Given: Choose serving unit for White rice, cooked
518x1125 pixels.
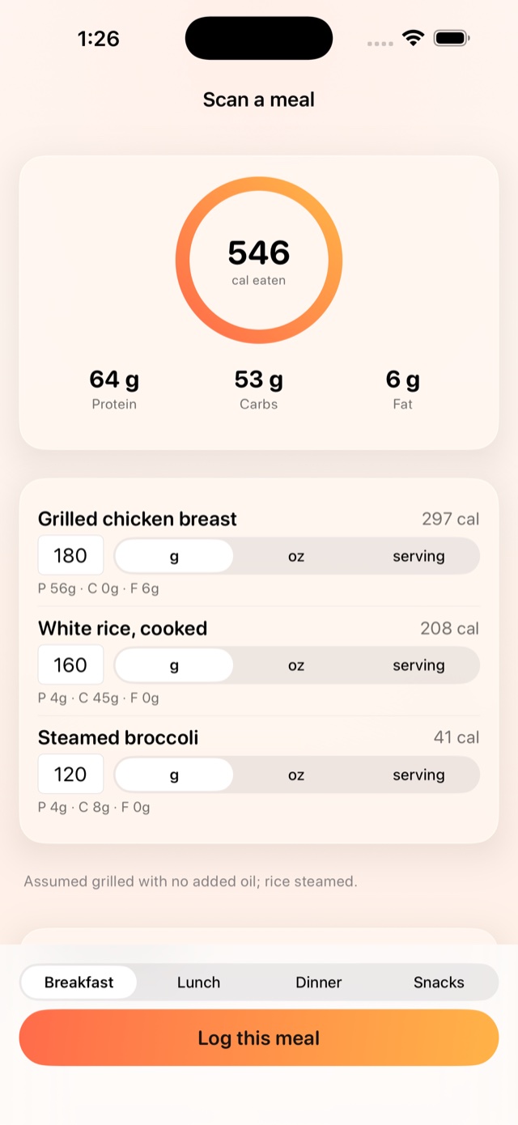Looking at the screenshot, I should 418,665.
